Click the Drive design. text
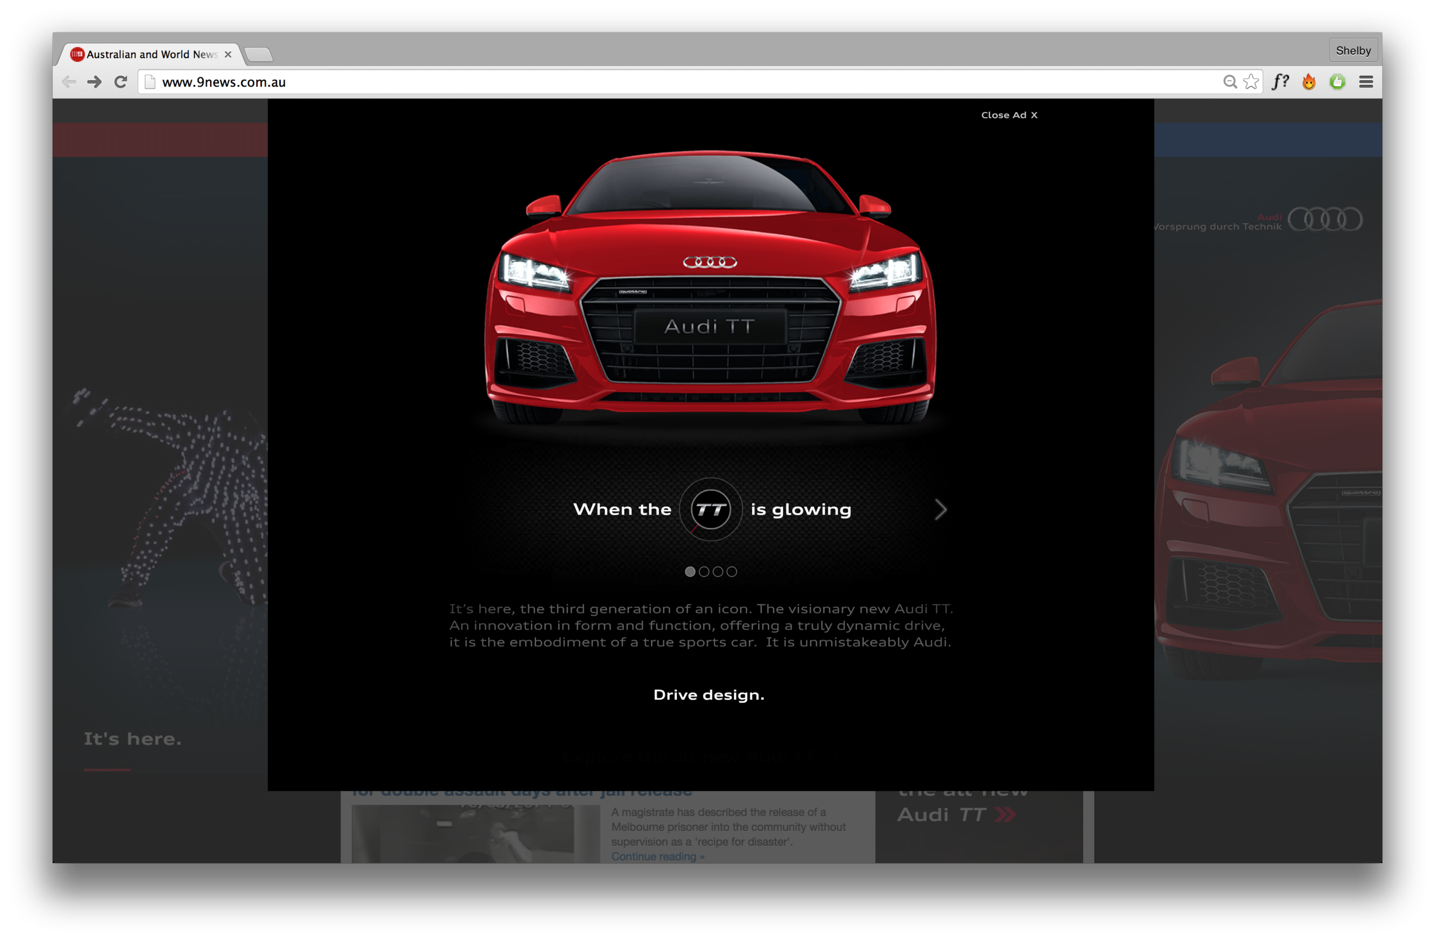 coord(709,695)
